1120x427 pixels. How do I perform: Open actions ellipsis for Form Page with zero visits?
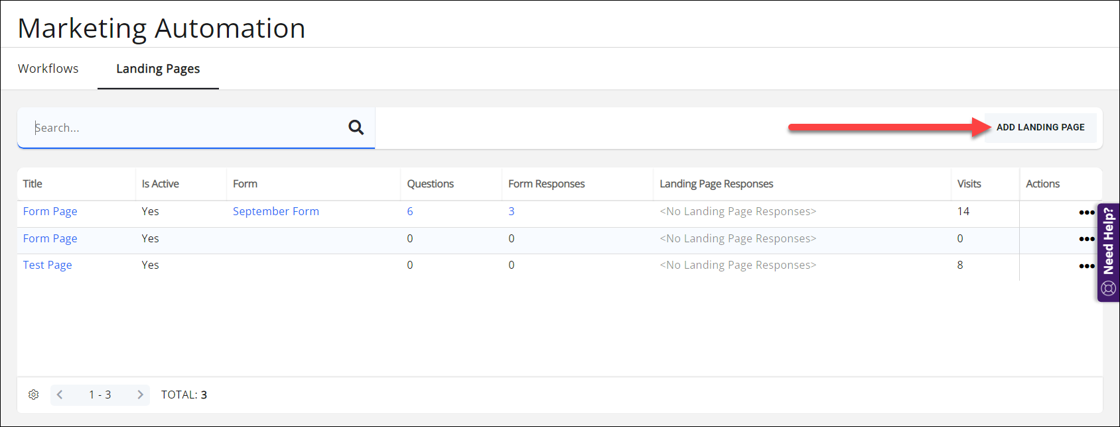(1086, 239)
